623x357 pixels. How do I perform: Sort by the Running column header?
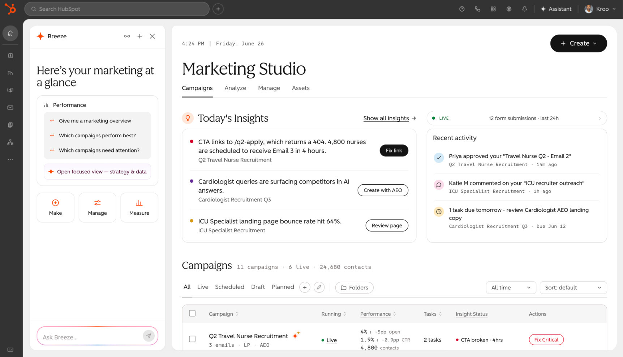(x=334, y=314)
